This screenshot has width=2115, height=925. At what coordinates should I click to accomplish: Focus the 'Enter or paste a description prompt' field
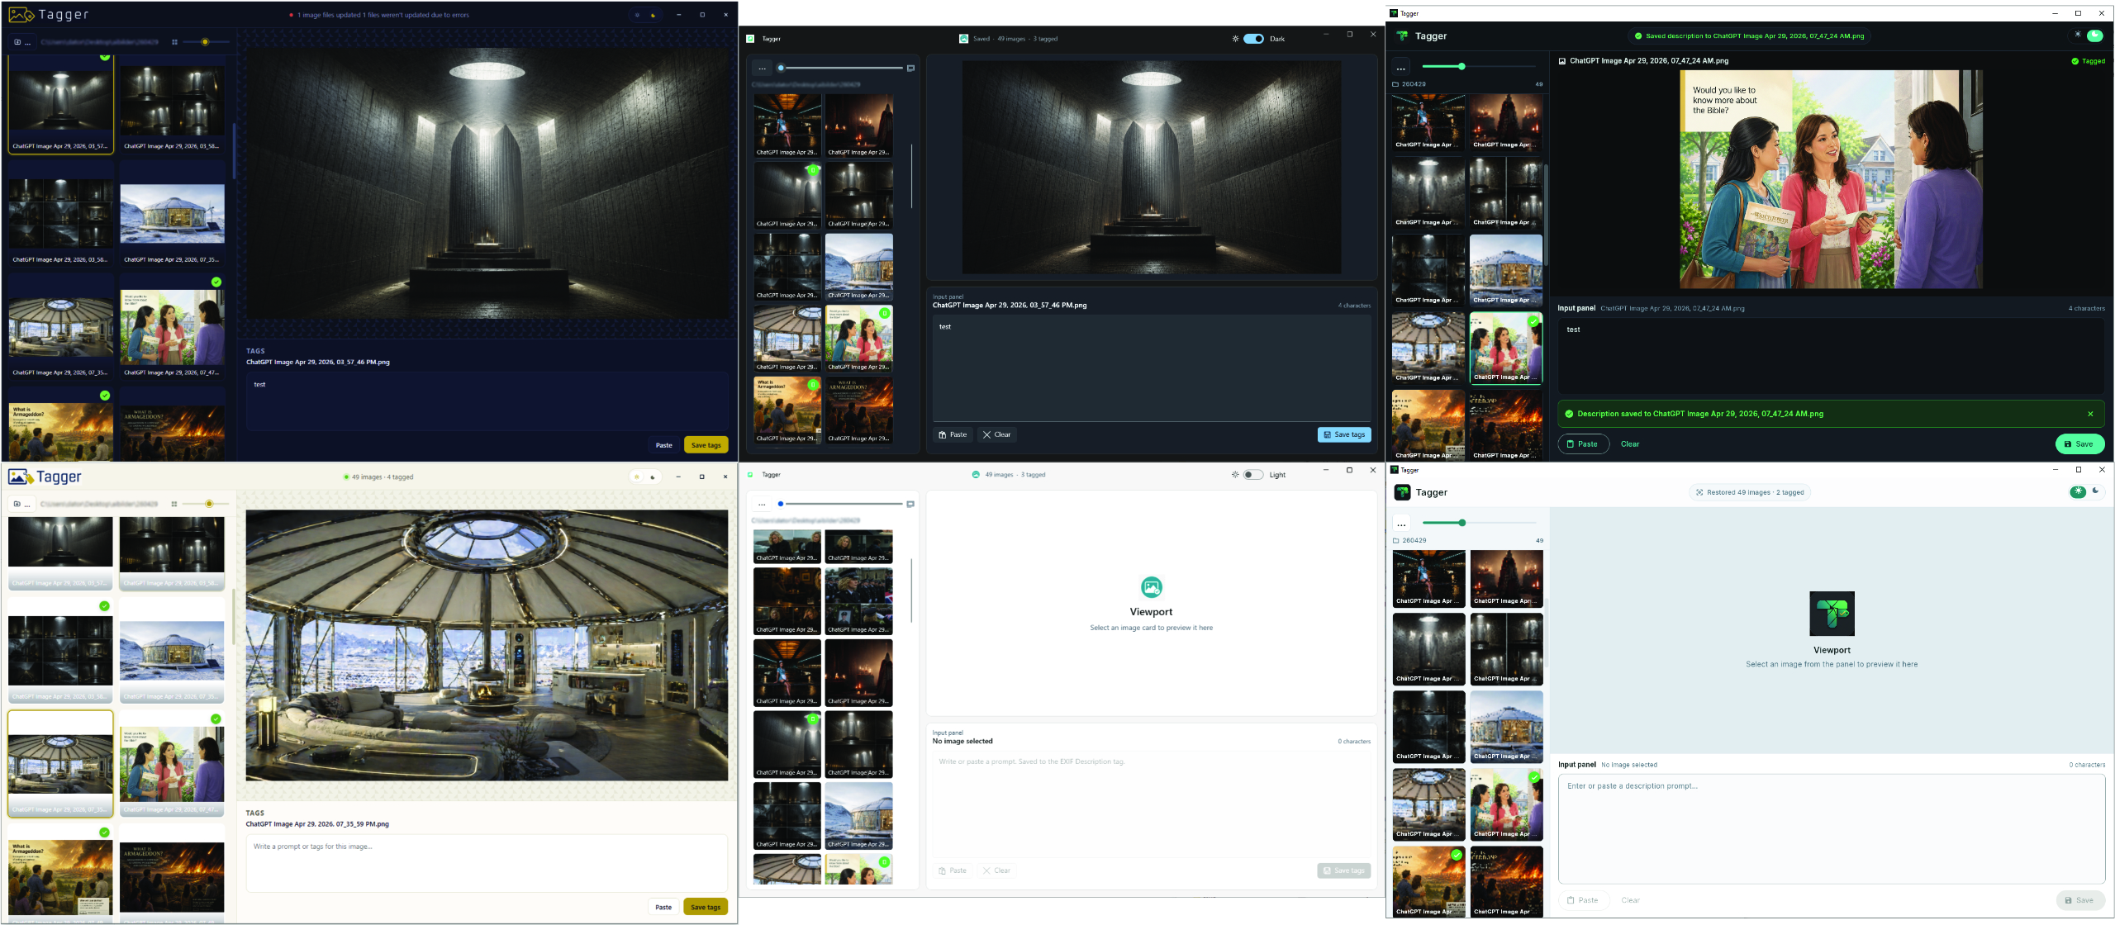point(1831,829)
